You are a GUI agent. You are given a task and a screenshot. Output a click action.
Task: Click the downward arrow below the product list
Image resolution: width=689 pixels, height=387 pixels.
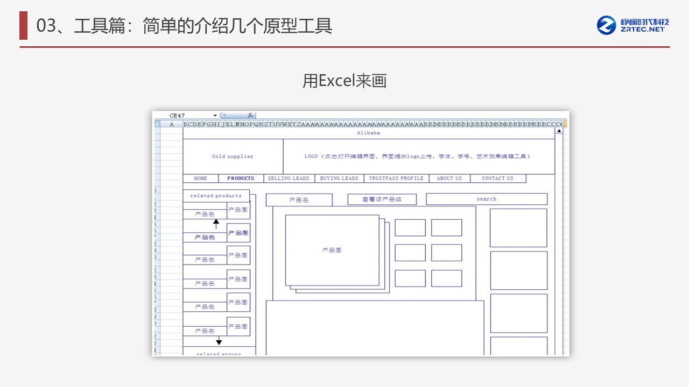[219, 341]
